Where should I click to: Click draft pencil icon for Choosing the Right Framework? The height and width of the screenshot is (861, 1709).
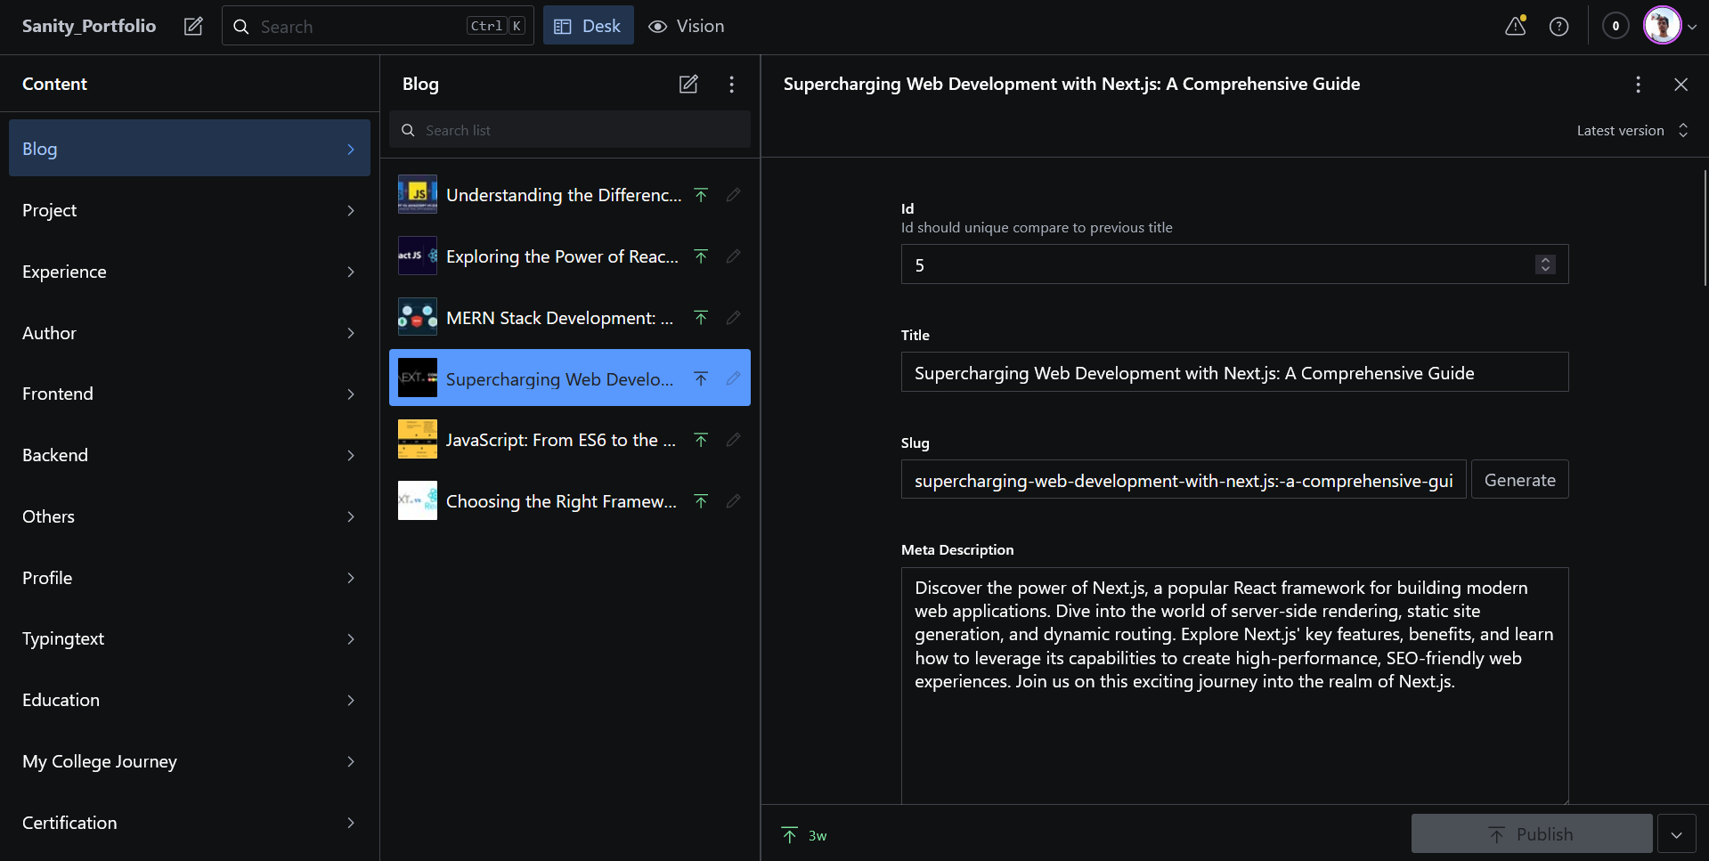point(733,501)
